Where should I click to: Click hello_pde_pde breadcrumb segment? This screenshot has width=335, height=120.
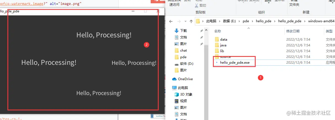point(290,21)
